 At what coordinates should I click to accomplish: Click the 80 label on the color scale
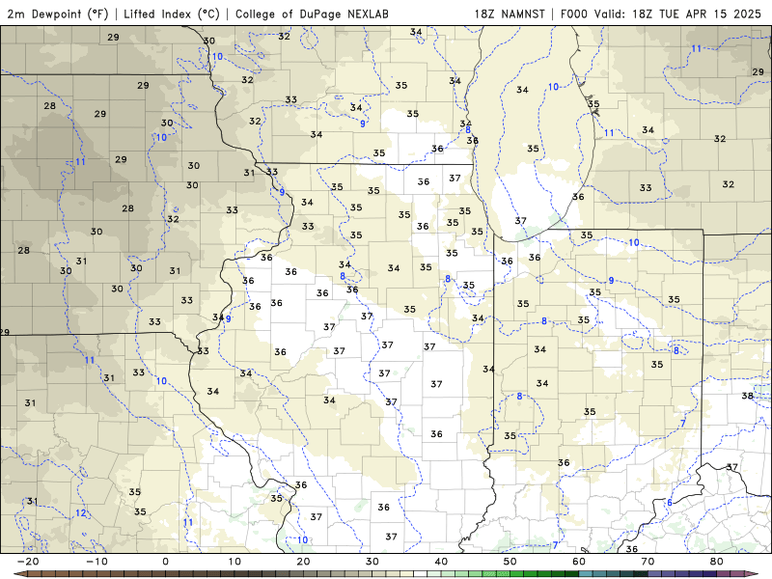tap(717, 562)
